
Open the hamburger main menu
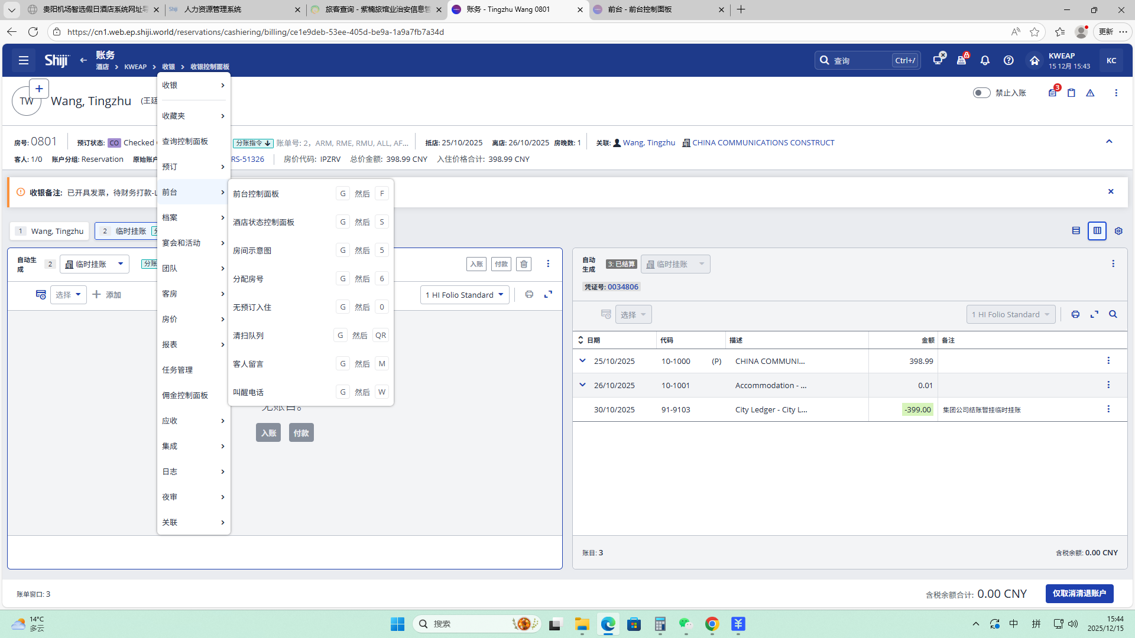point(24,60)
